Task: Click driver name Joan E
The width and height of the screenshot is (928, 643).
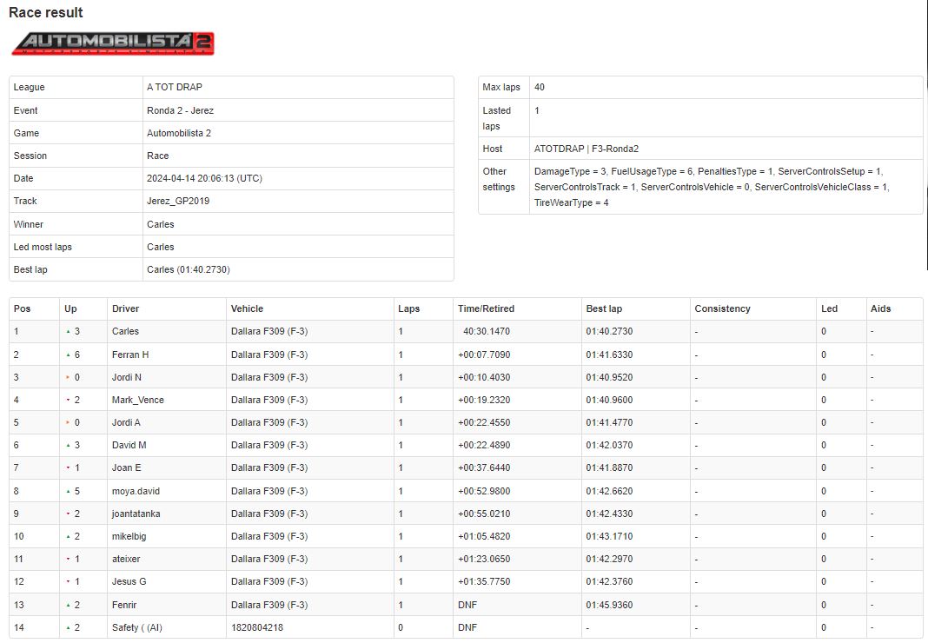Action: tap(126, 467)
